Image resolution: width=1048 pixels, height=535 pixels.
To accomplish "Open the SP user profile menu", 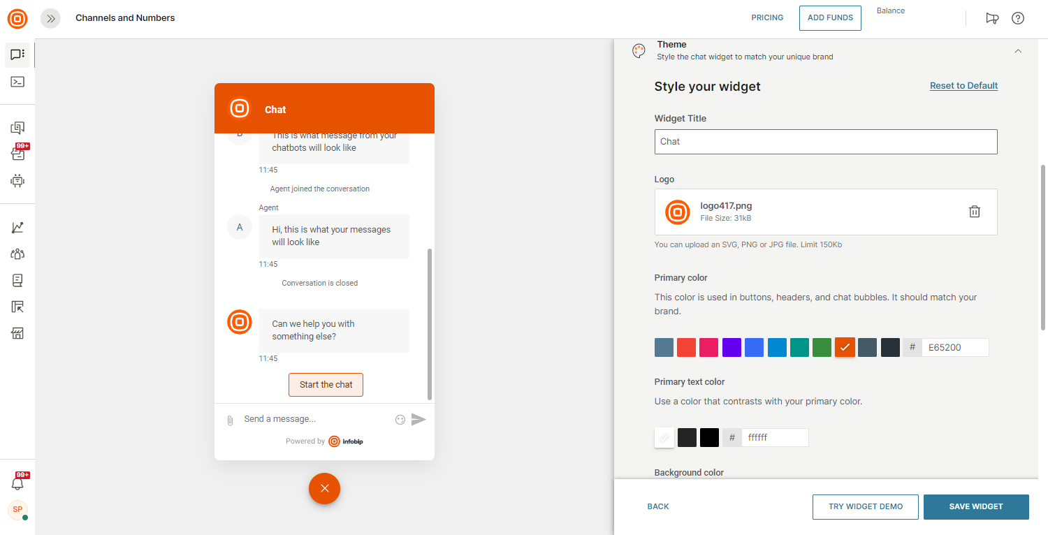I will point(17,509).
